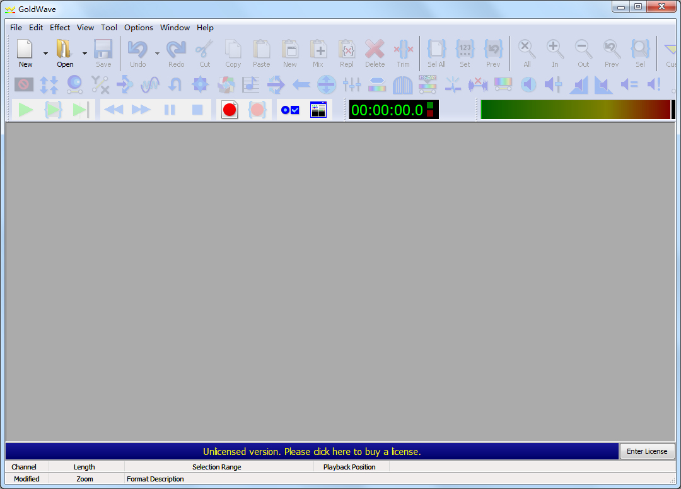Toggle the control window display icon

[x=318, y=110]
